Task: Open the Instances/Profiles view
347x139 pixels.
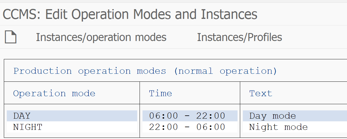Action: (240, 37)
